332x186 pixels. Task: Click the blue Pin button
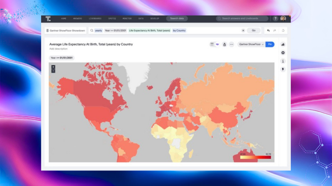(270, 44)
